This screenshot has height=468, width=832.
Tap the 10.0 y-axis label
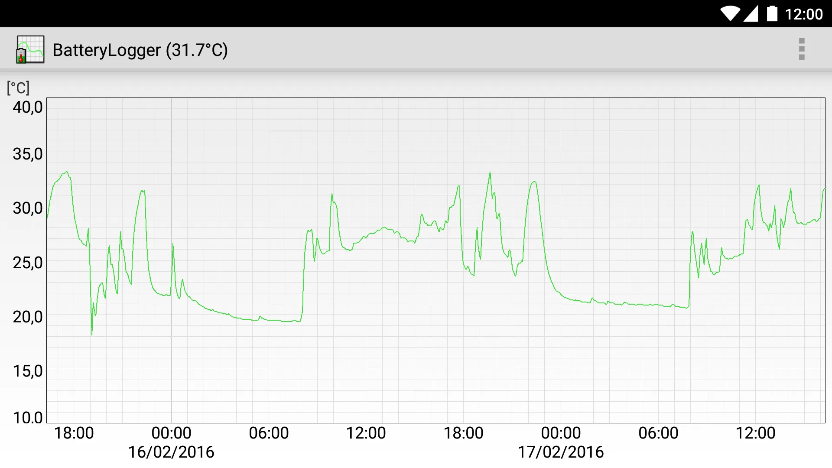(28, 418)
